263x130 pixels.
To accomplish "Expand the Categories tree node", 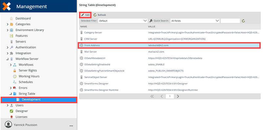I will click(x=8, y=24).
